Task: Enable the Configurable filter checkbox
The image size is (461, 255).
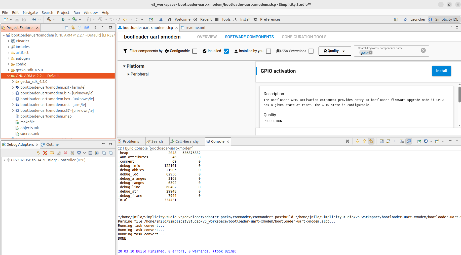Action: 195,51
